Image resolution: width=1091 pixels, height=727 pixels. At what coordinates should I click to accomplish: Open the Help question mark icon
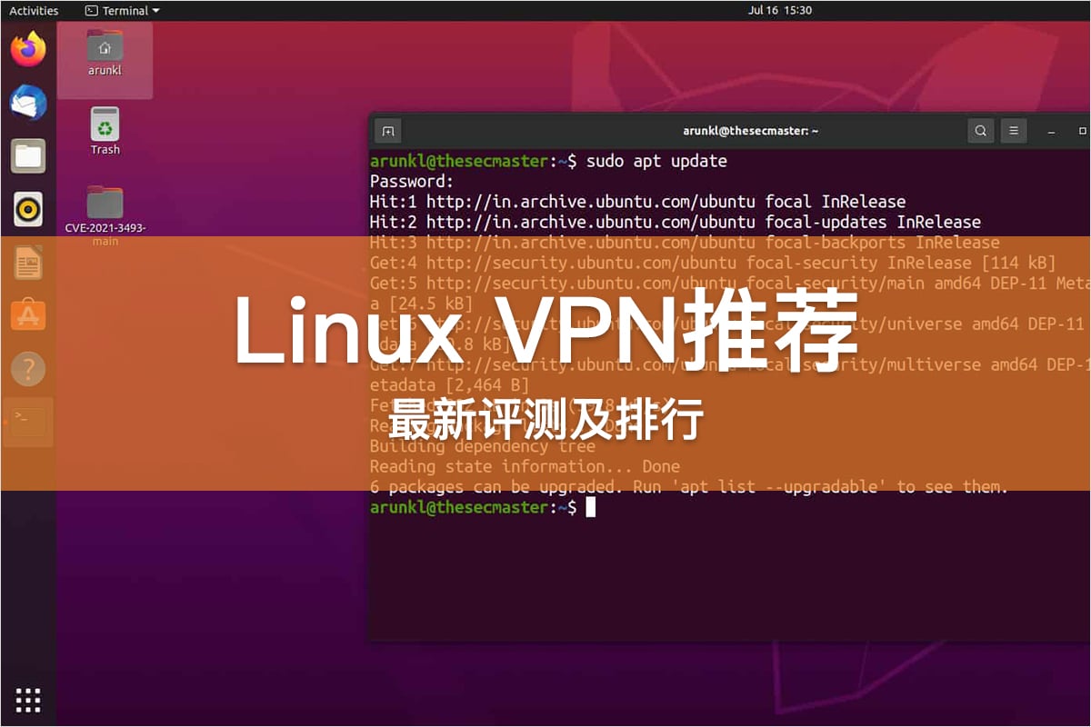tap(28, 369)
